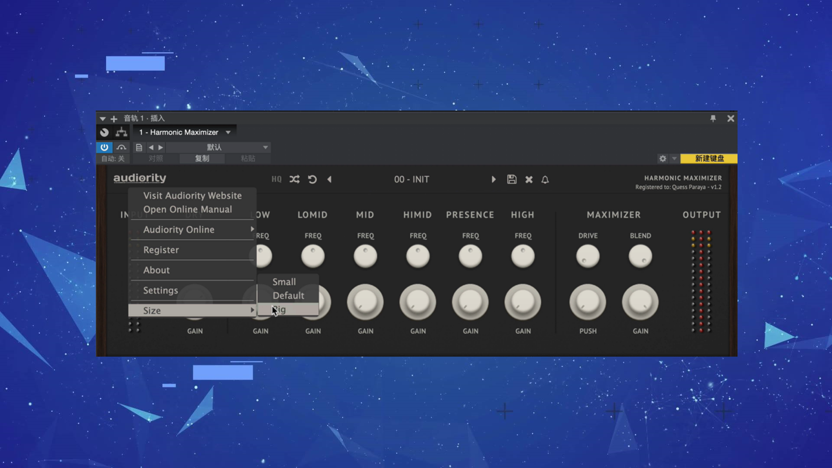The width and height of the screenshot is (832, 468).
Task: Toggle HQ high-quality mode
Action: coord(276,179)
